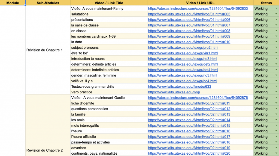The width and height of the screenshot is (279, 156).
Task: Open Status dropdown for Verb practice row
Action: click(276, 92)
